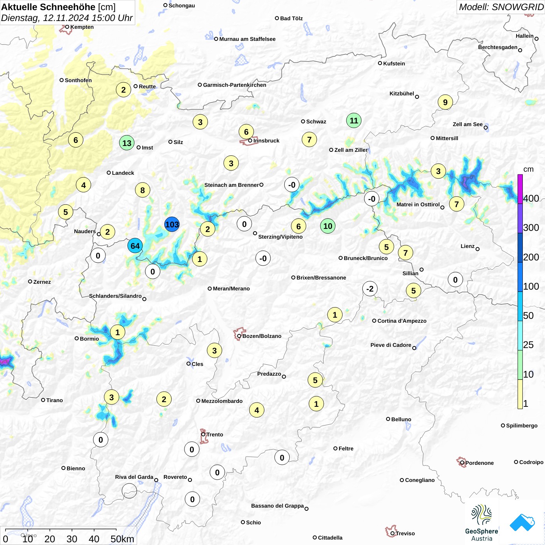This screenshot has height=545, width=545.
Task: Click the magenta 400 cm legend color
Action: (x=520, y=189)
